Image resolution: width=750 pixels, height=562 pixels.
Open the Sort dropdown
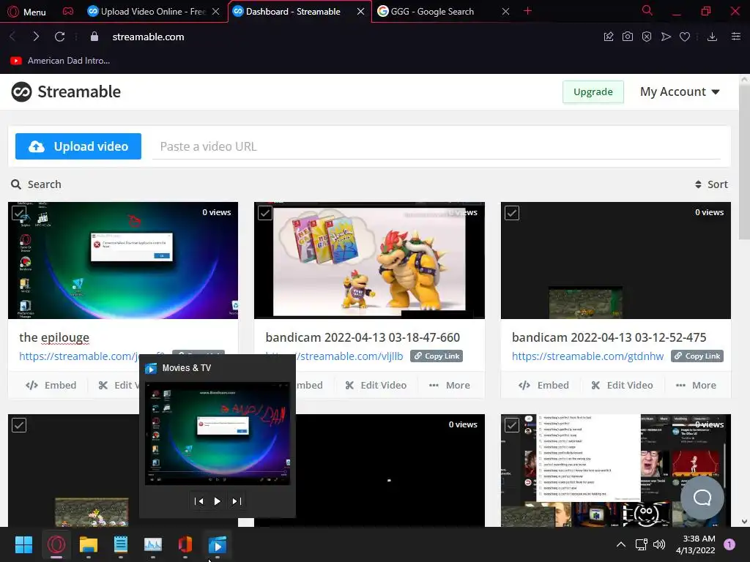[711, 184]
